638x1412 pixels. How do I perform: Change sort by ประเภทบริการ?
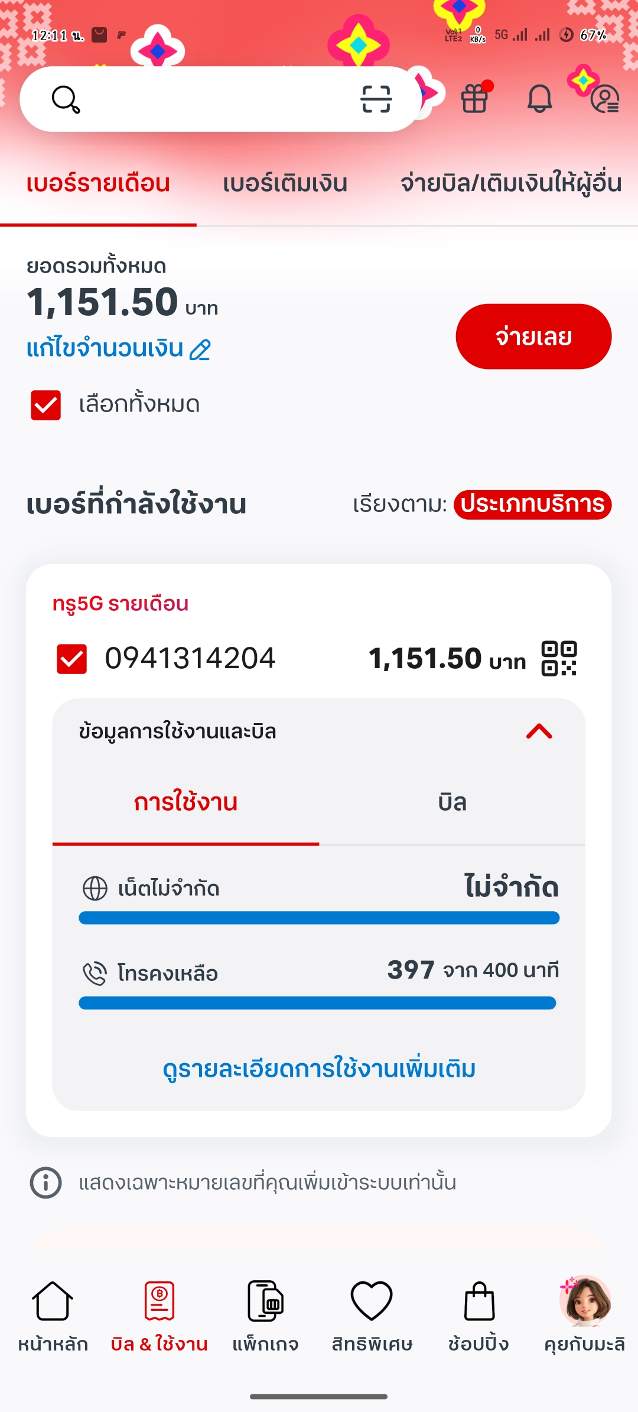coord(532,504)
